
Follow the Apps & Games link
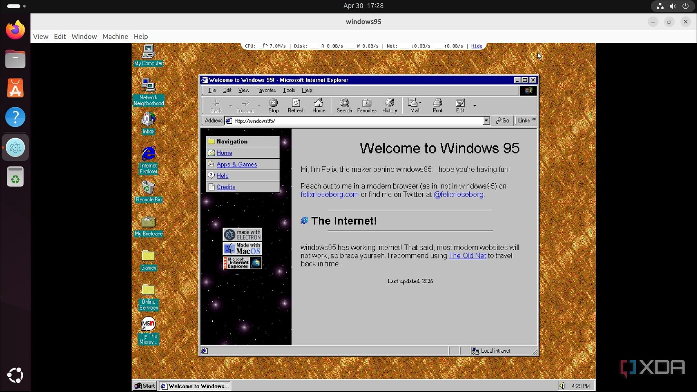[x=237, y=164]
